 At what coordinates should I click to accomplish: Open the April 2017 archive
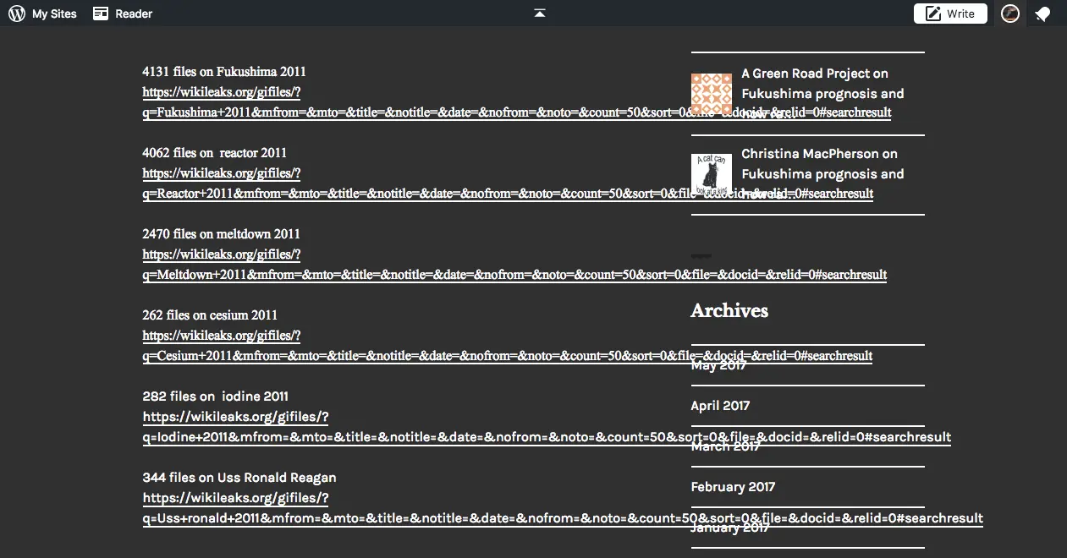[x=720, y=406]
